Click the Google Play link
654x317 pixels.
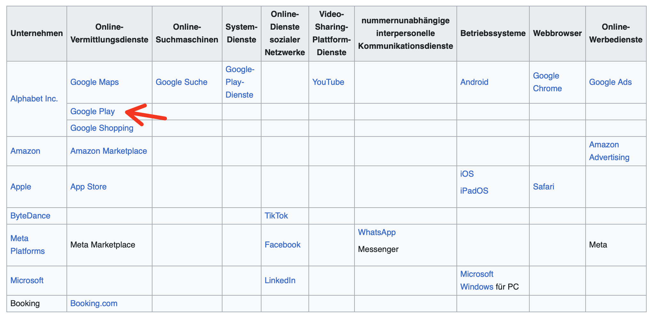pos(92,112)
